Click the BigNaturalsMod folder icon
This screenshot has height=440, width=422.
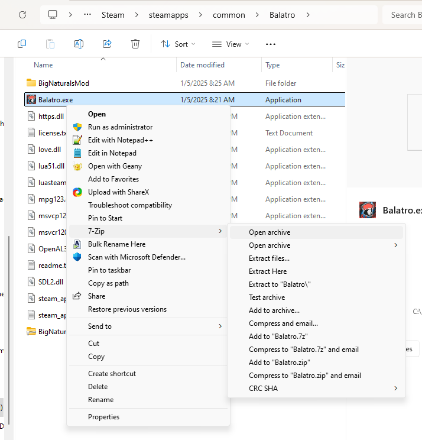(31, 83)
